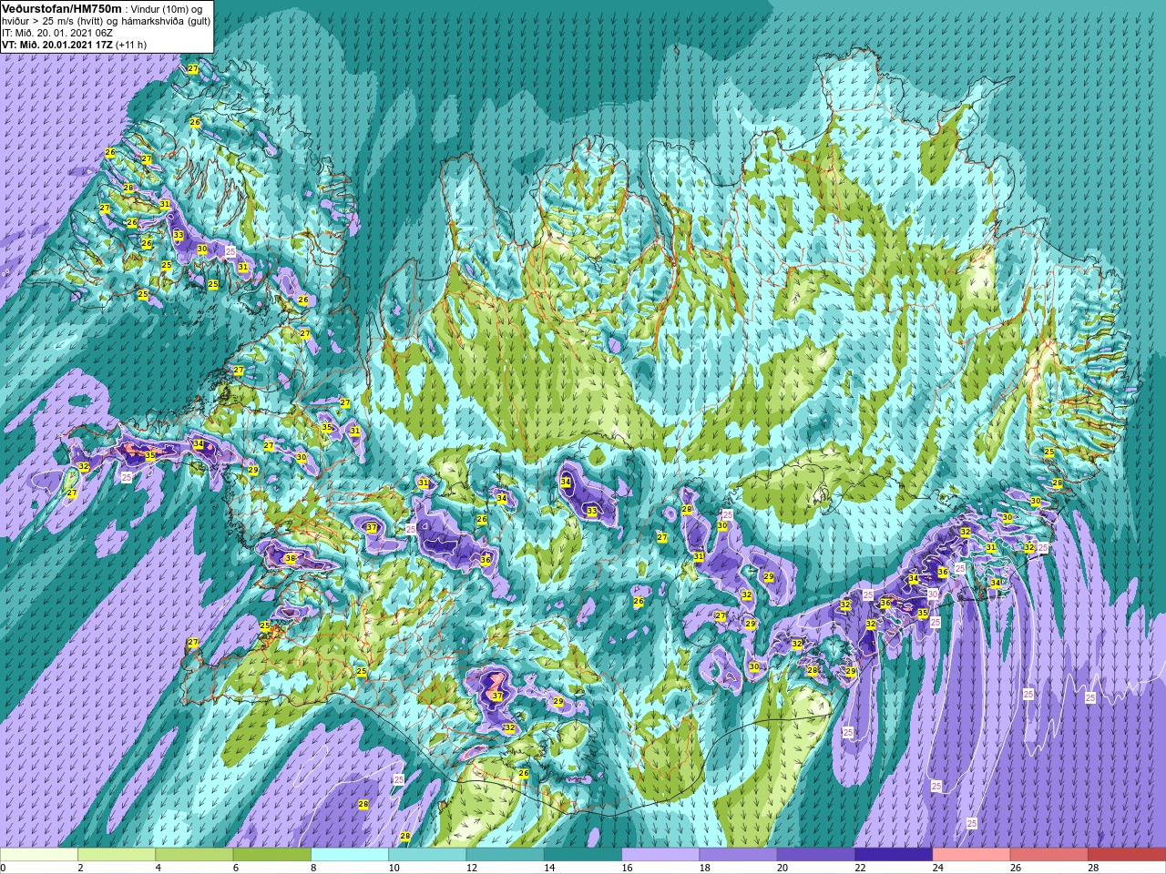Choose the 14–16 dark teal legend swatch
Viewport: 1166px width, 874px height.
[583, 855]
